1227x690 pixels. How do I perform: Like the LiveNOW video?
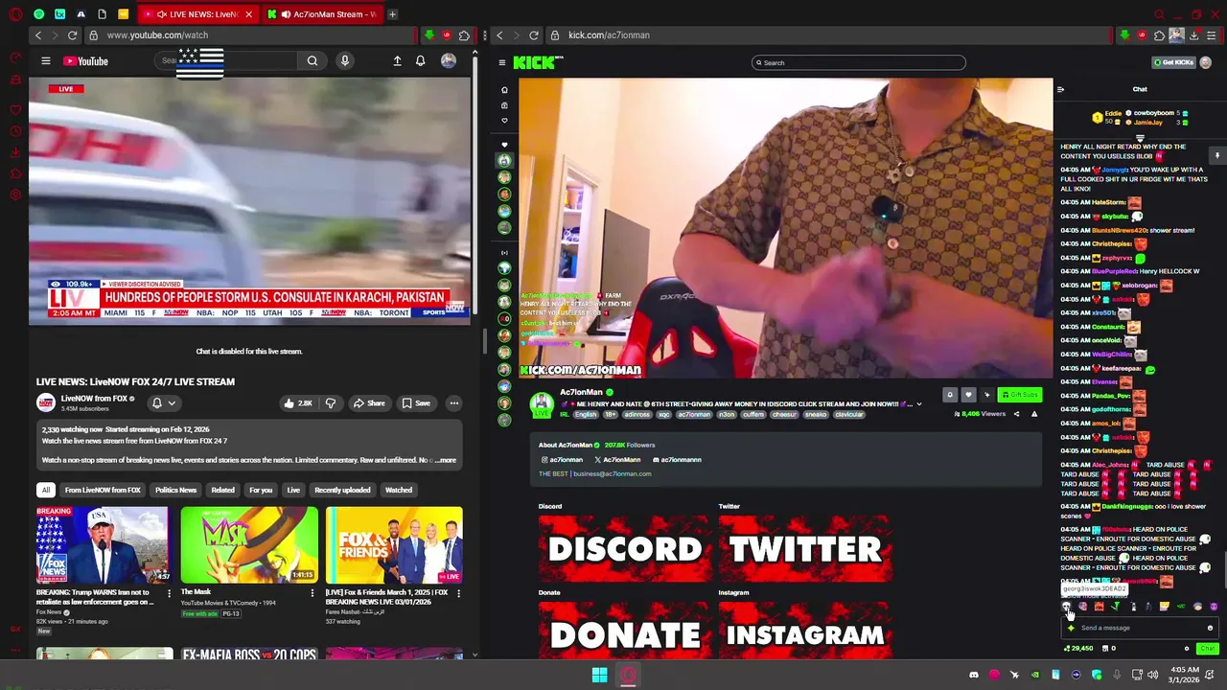298,403
